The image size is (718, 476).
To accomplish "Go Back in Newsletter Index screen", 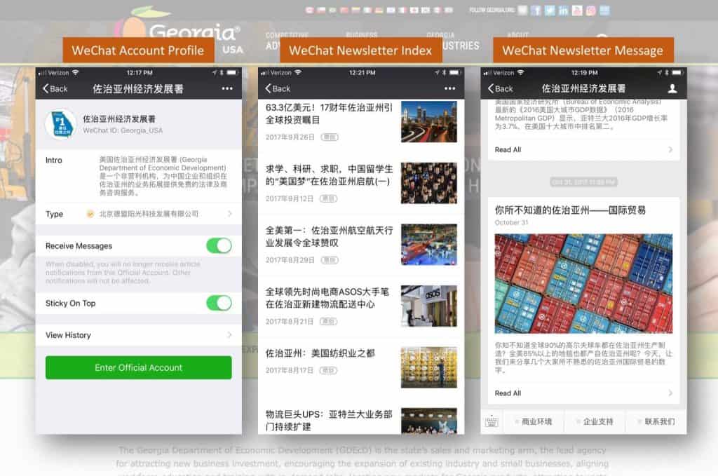I will coord(278,89).
